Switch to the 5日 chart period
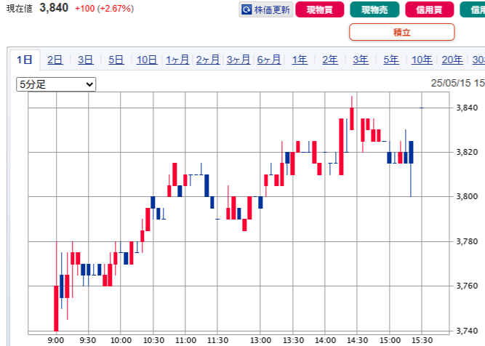The image size is (485, 346). tap(116, 60)
